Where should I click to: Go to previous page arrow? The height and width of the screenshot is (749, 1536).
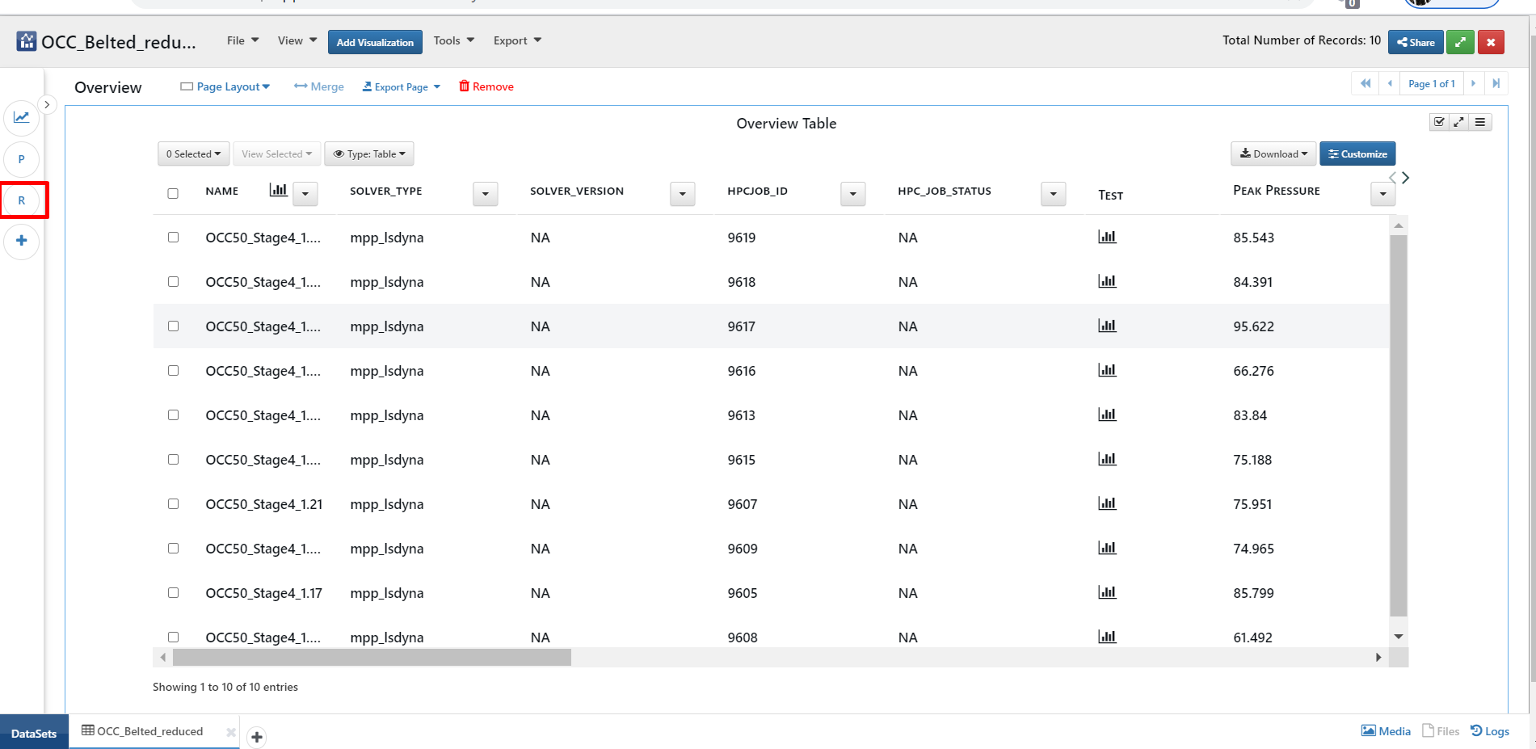coord(1390,83)
